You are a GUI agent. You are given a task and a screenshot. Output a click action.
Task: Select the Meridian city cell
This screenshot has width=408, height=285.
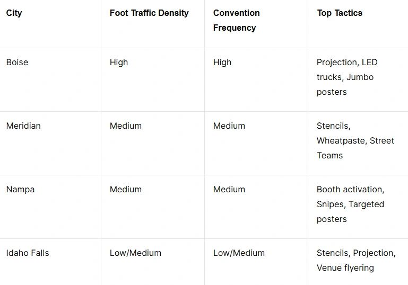[x=23, y=126]
